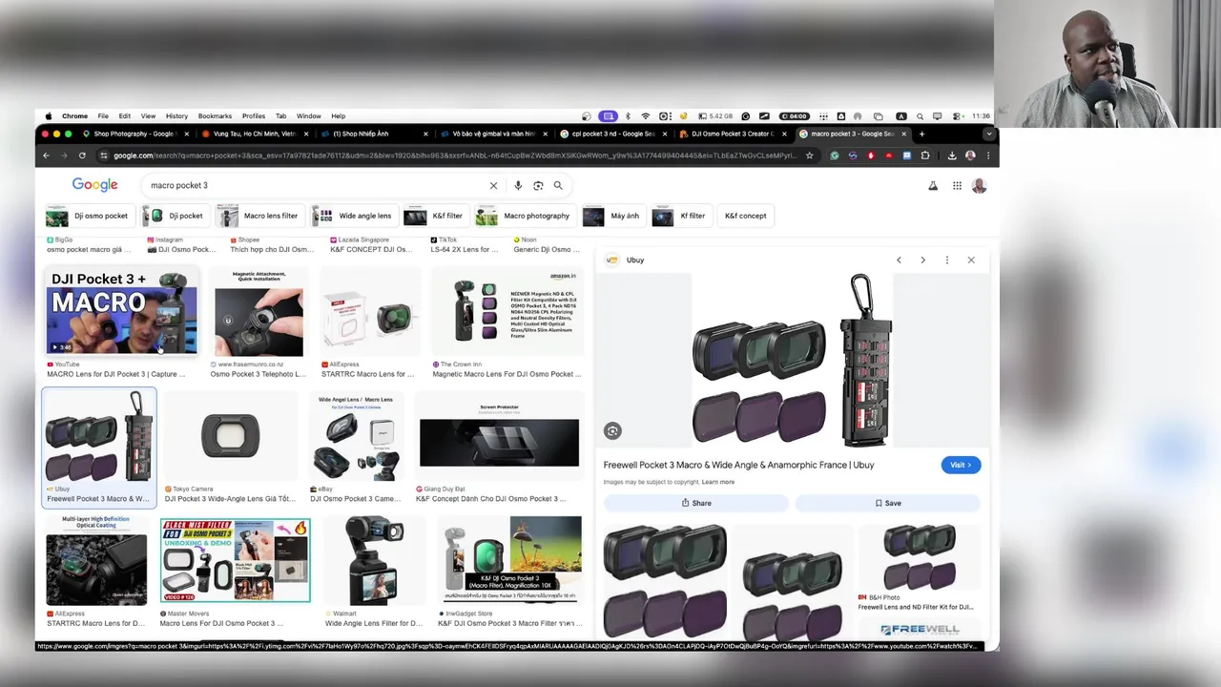Open the Master Movers Black Mist Filter thumbnail
This screenshot has height=687, width=1221.
(235, 561)
